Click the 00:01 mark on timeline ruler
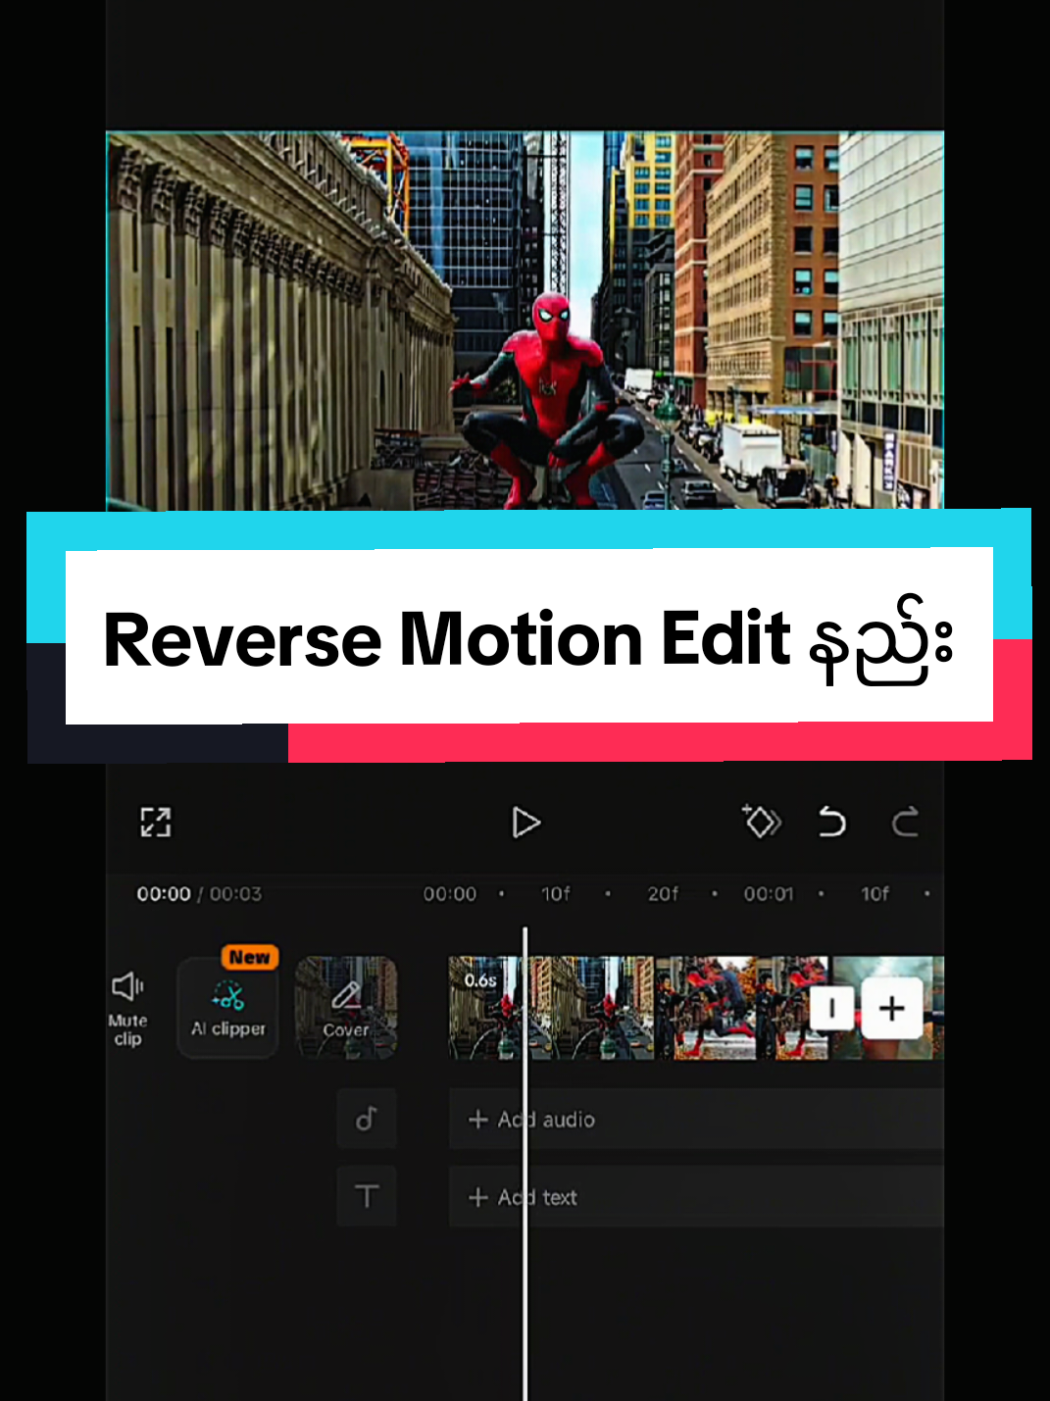Screen dimensions: 1050x1401 [x=768, y=894]
